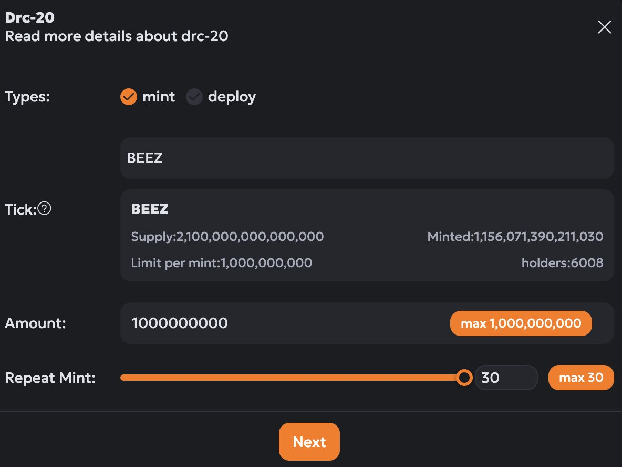Select the BEEZ token info card

[367, 235]
